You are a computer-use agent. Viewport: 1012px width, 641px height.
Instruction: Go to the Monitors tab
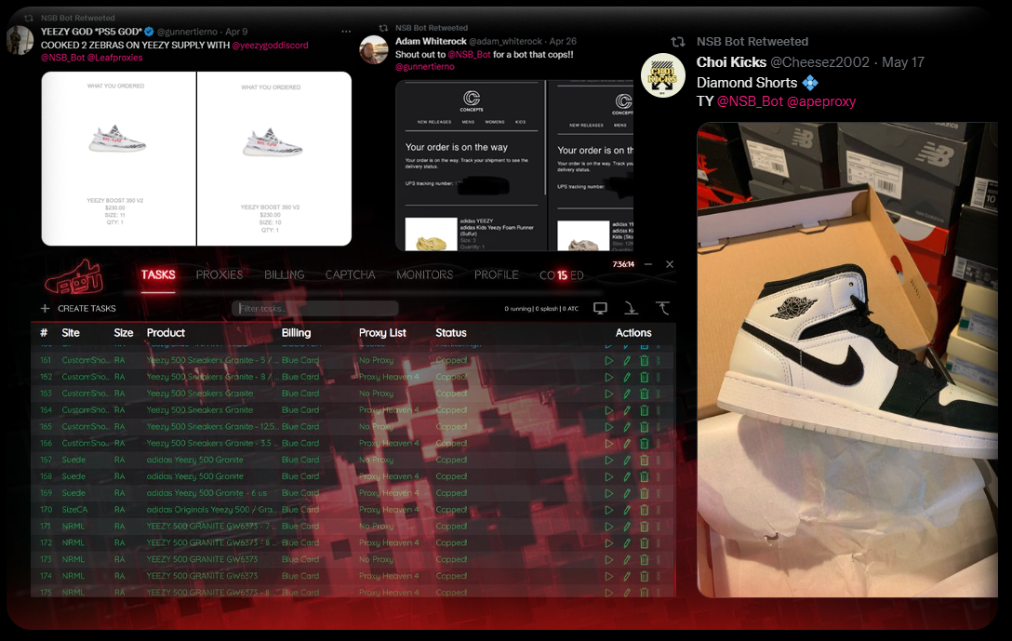tap(424, 274)
